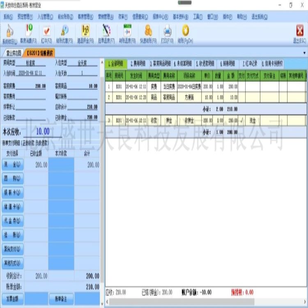Open the 营销管理 menu
The height and width of the screenshot is (308, 308).
point(106,17)
